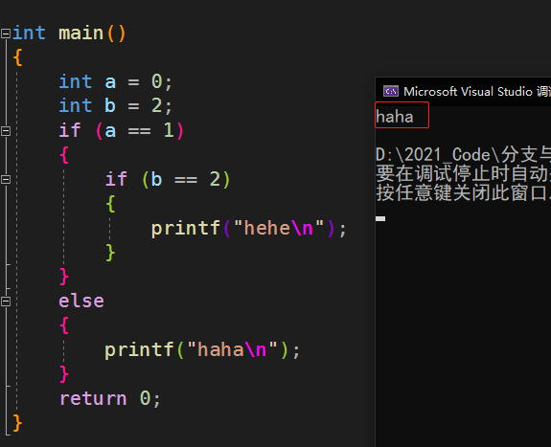Click the '按任意键关闭此窗口' console message

point(463,192)
